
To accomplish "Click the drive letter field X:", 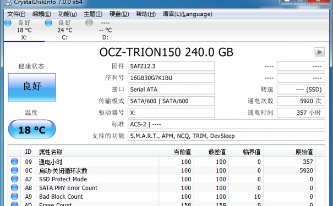I will point(171,113).
